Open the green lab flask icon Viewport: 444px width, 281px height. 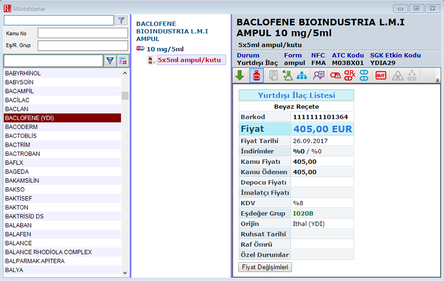click(x=287, y=76)
